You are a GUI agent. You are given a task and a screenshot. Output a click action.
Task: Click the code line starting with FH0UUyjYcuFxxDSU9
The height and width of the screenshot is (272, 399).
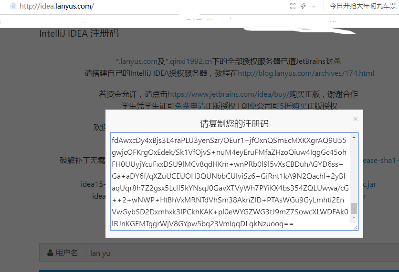pyautogui.click(x=227, y=164)
